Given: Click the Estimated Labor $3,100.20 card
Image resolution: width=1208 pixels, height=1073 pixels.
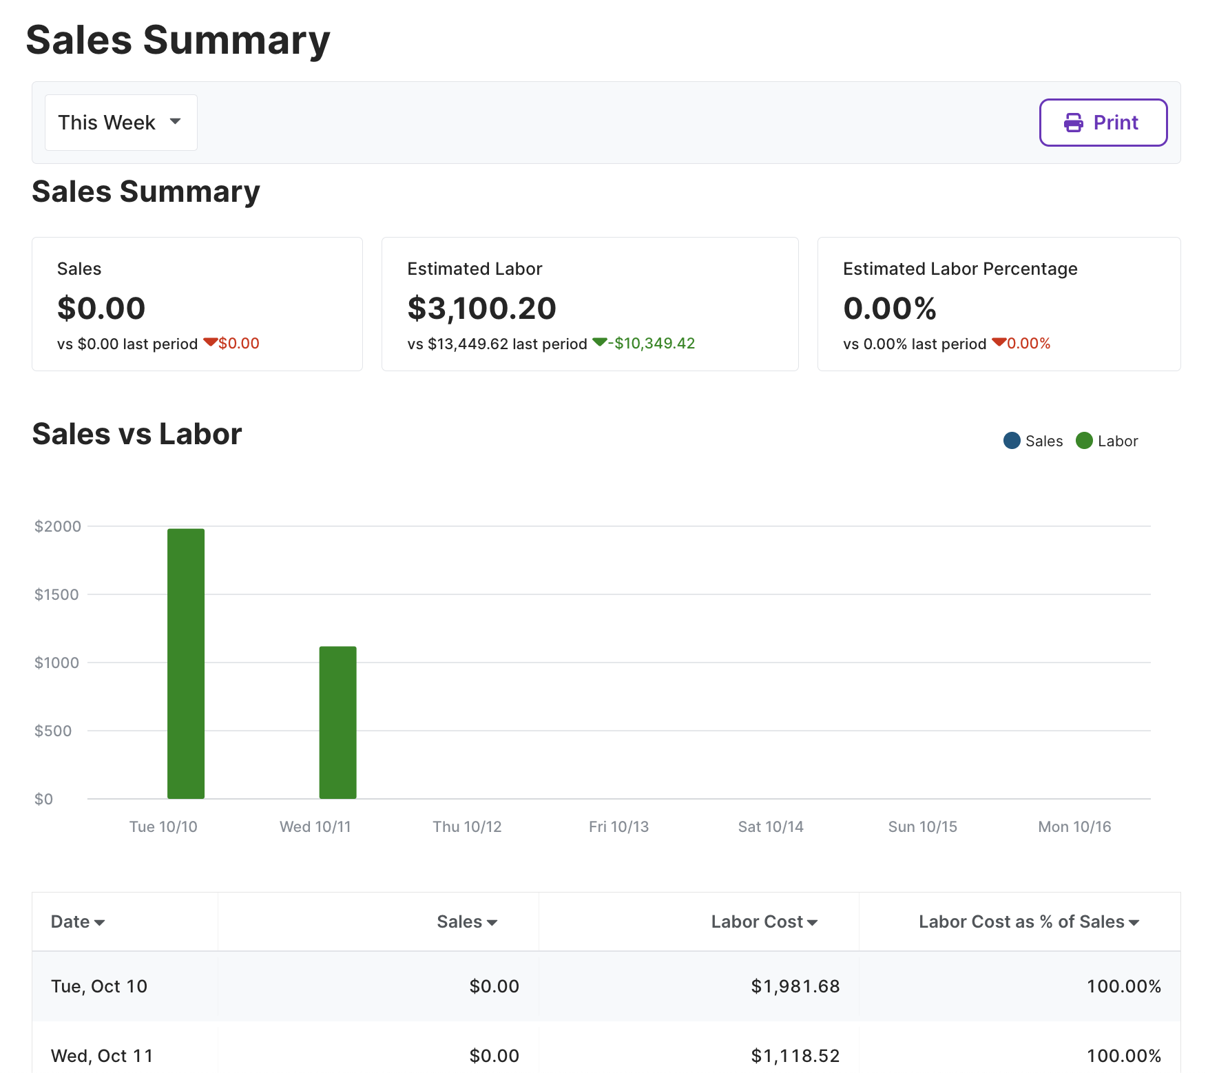Looking at the screenshot, I should click(x=590, y=304).
